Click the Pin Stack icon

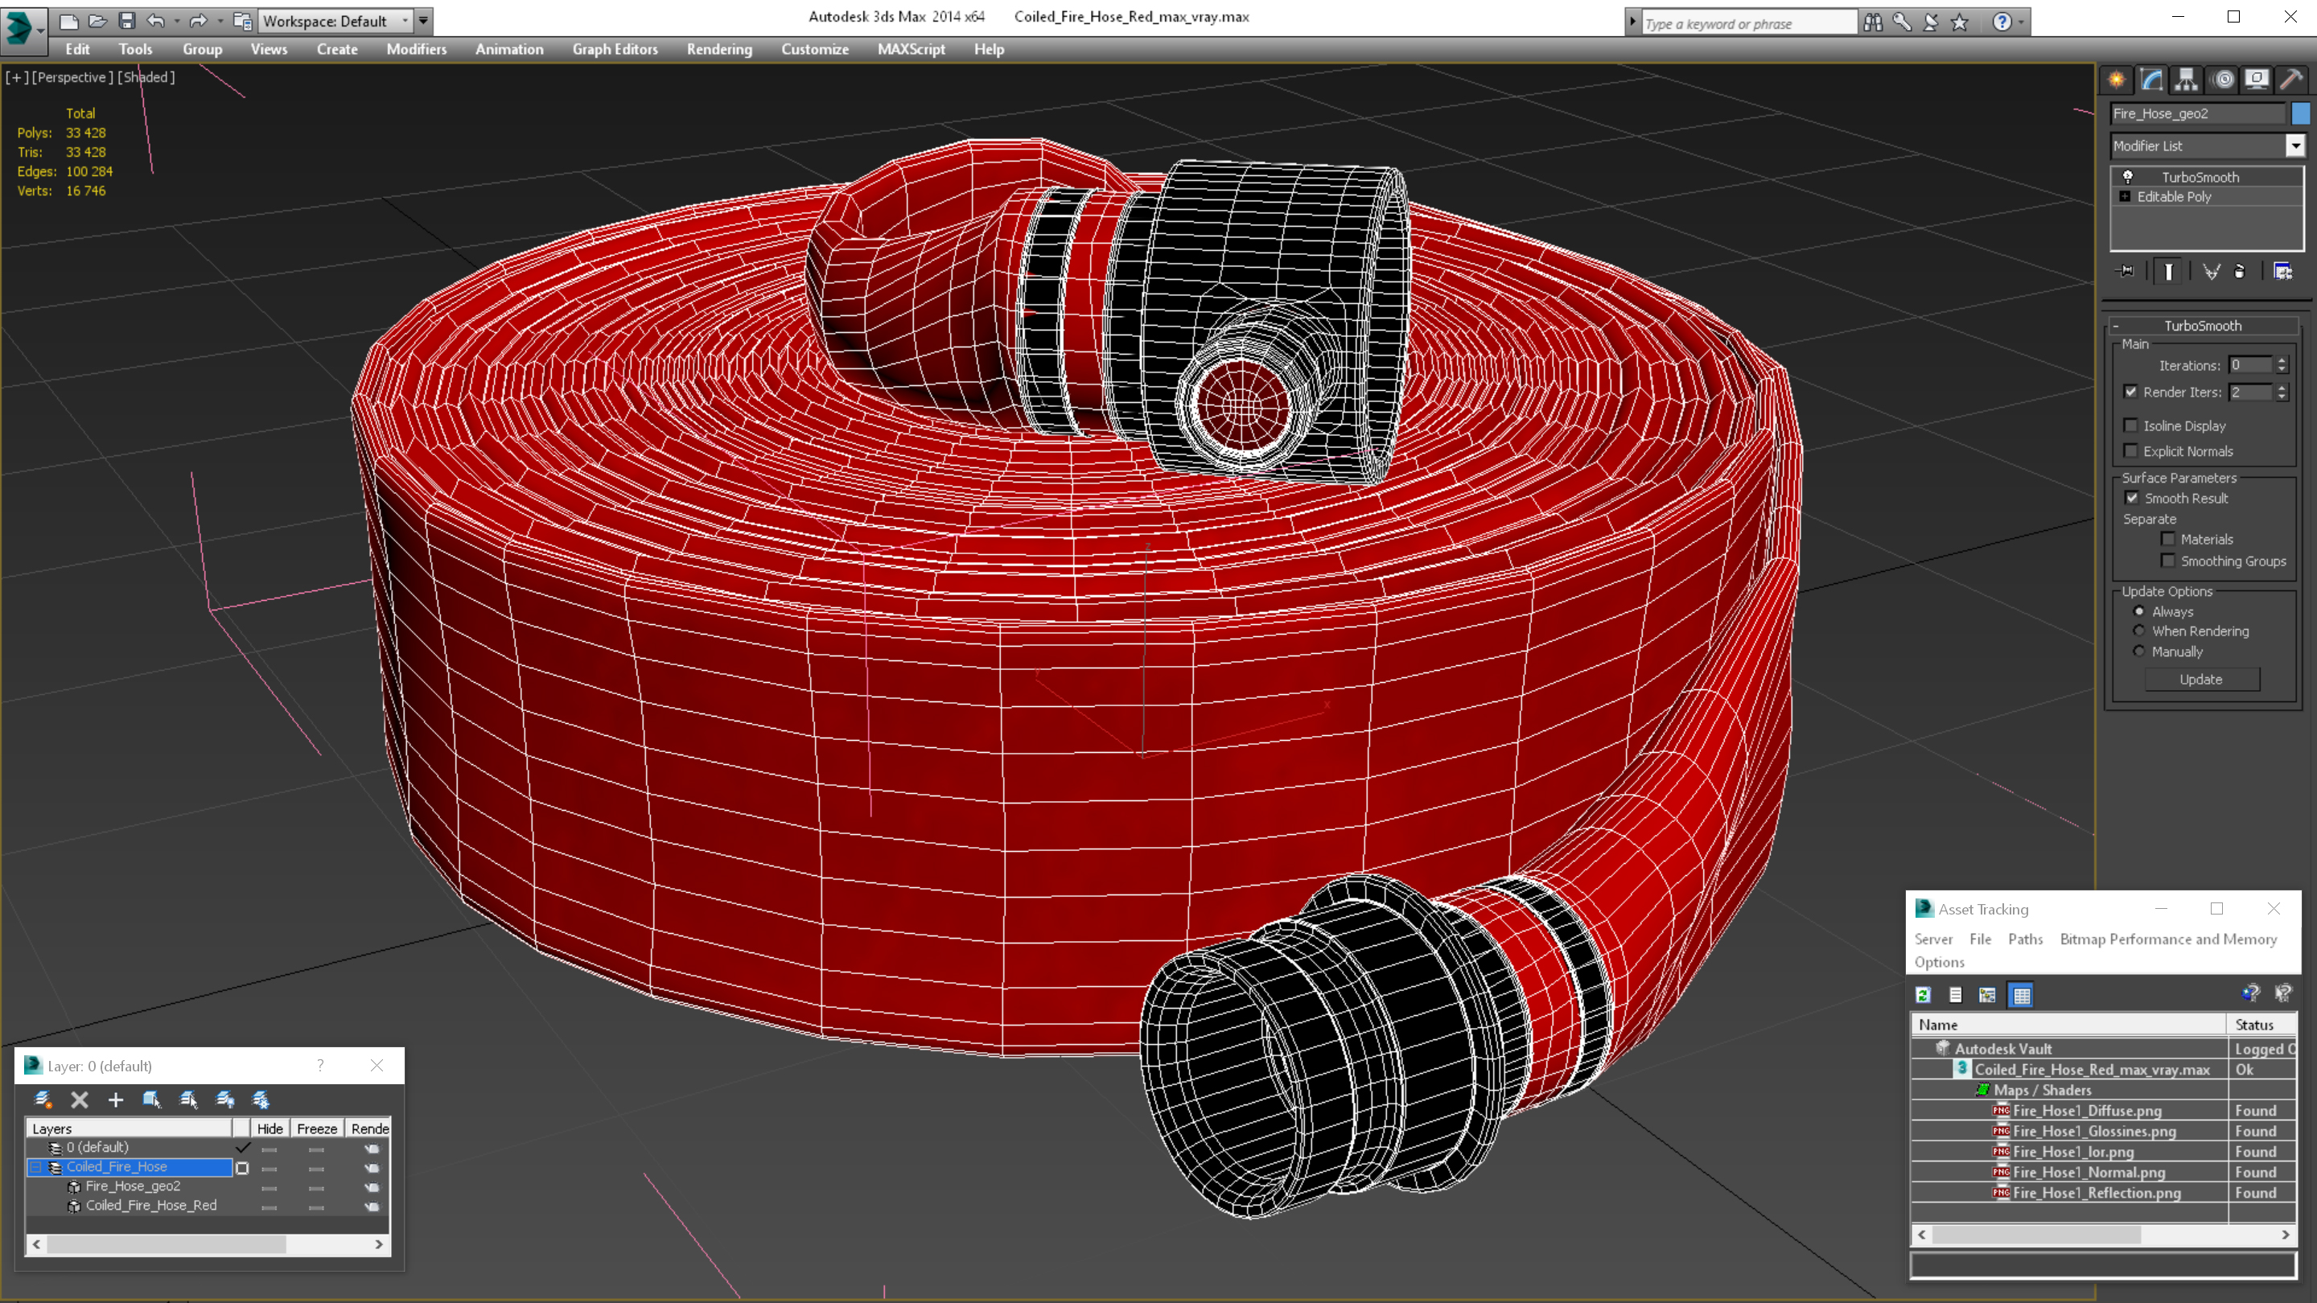coord(2126,272)
